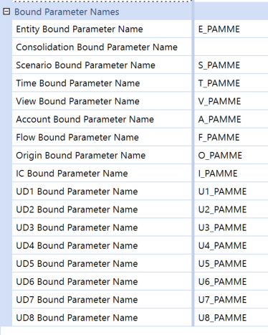Collapse the Bound Parameter Names section
The width and height of the screenshot is (268, 335).
[6, 11]
